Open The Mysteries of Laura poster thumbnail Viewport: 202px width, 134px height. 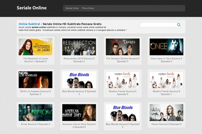(36, 47)
